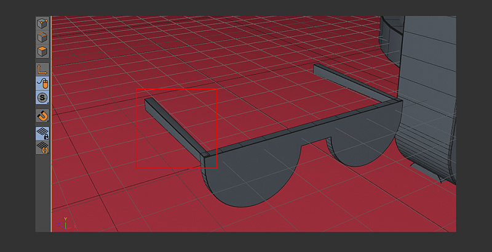Click Planar Workplane grid rotate icon
The height and width of the screenshot is (252, 492).
42,147
